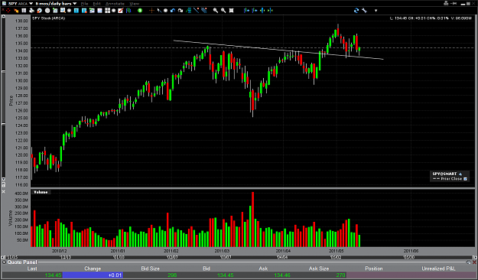Click the time-axis left scroll arrow
Viewport: 478px width, 280px height.
(x=3, y=257)
